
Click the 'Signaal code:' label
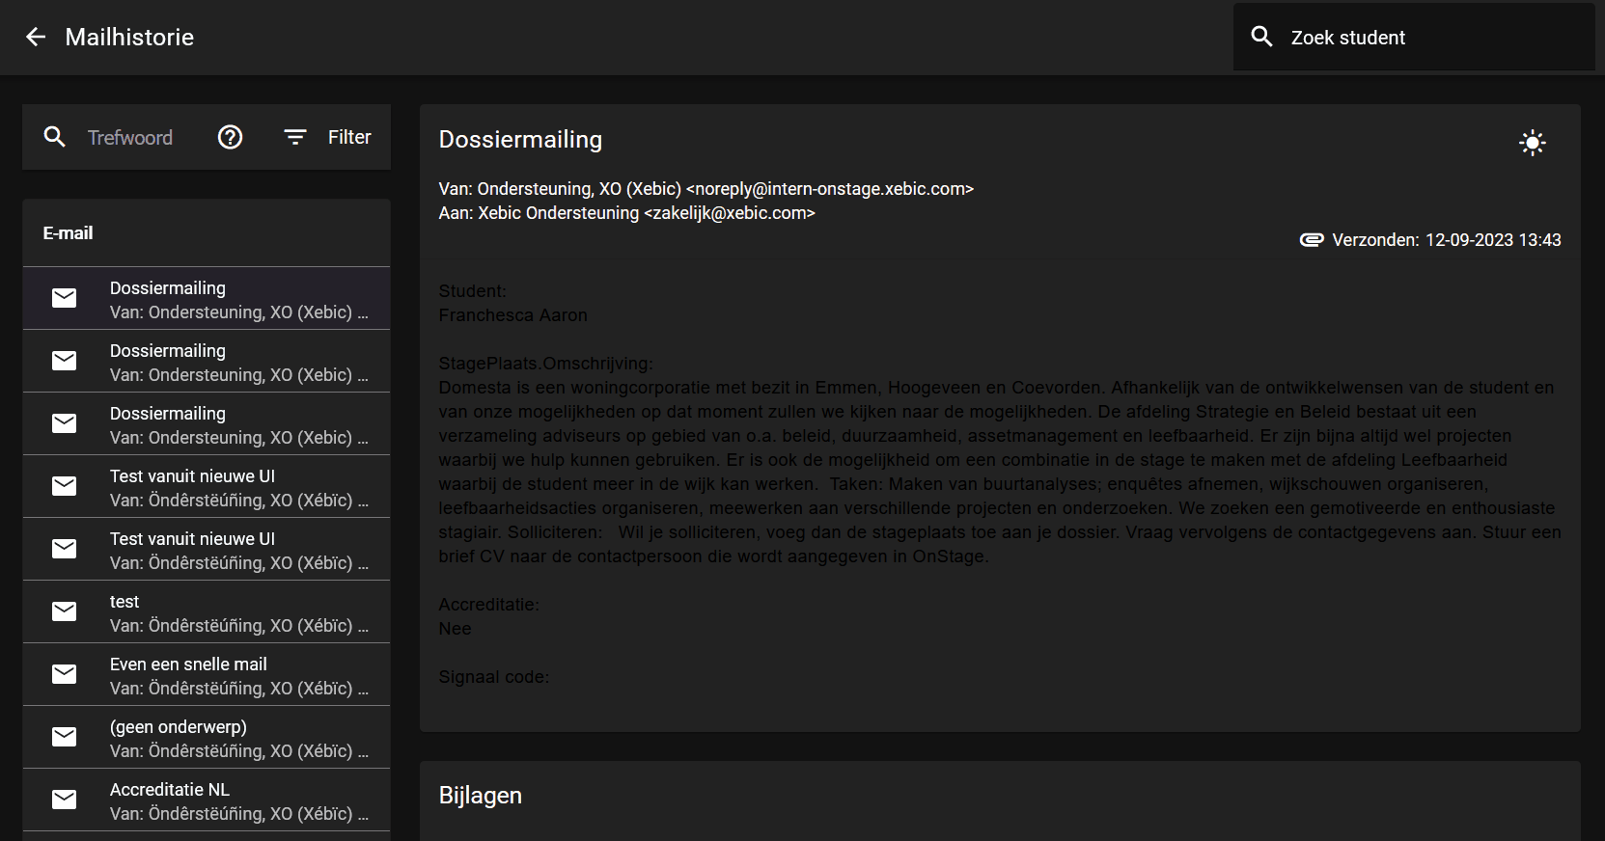click(x=493, y=677)
